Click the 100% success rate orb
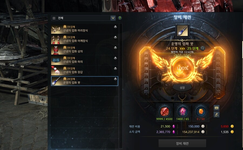The image size is (243, 150). click(x=183, y=68)
